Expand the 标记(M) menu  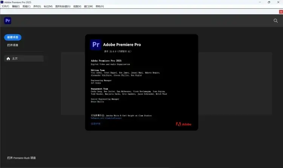point(48,6)
